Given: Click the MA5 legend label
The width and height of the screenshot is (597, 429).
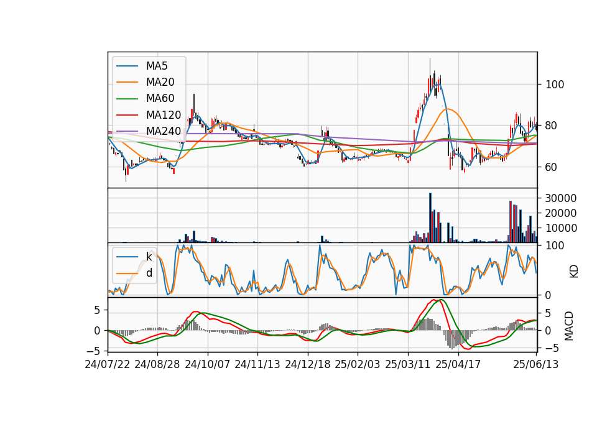Looking at the screenshot, I should [157, 66].
